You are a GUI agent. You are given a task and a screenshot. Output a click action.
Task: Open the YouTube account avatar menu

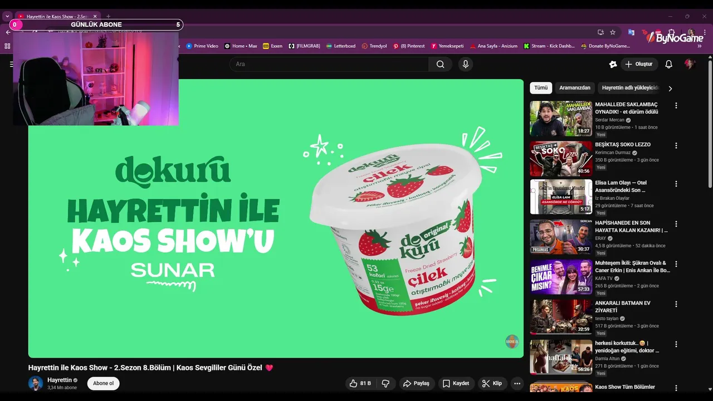(690, 64)
